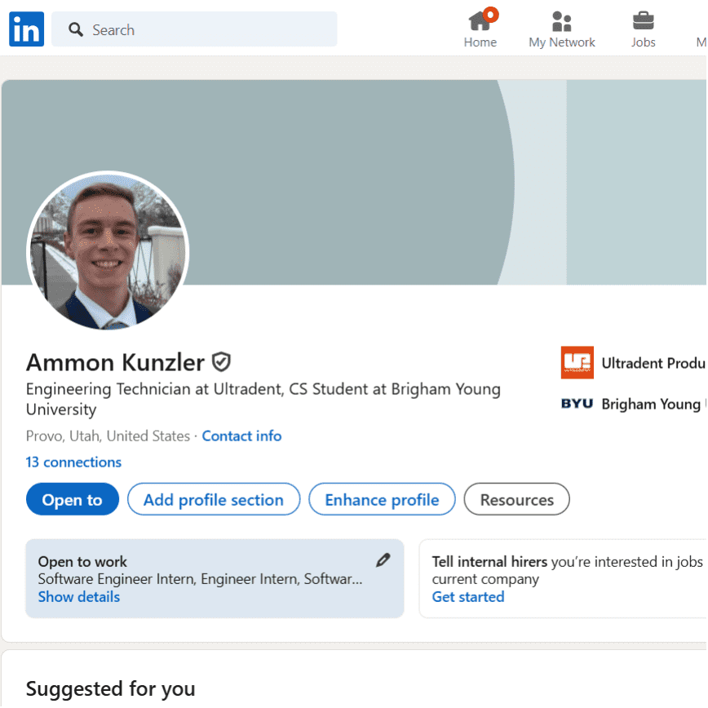
Task: Click the Enhance profile button
Action: point(382,499)
